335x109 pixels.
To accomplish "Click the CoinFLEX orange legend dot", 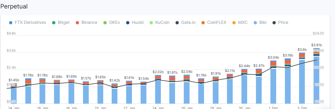I will pyautogui.click(x=203, y=23).
